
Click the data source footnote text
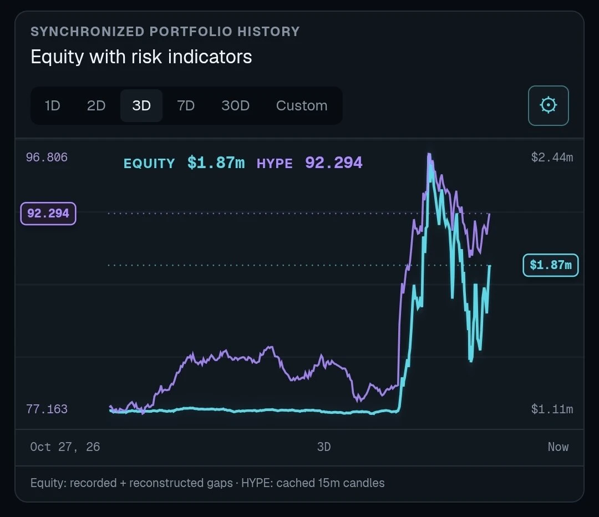[x=207, y=483]
